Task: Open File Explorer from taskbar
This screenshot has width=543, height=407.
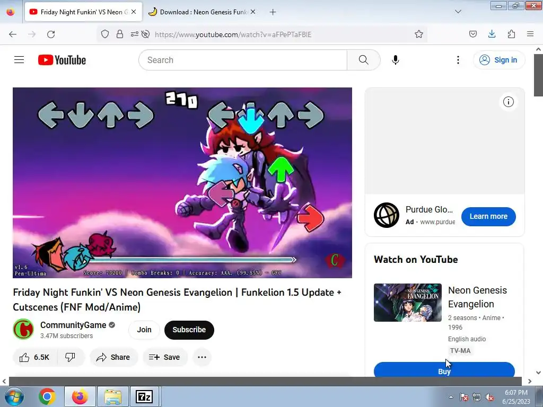Action: [x=113, y=396]
